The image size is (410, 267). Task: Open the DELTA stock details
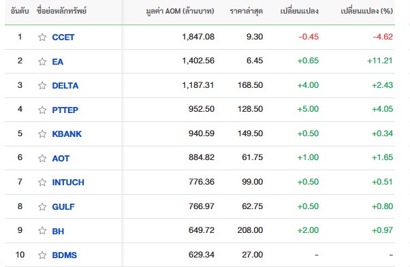[65, 86]
